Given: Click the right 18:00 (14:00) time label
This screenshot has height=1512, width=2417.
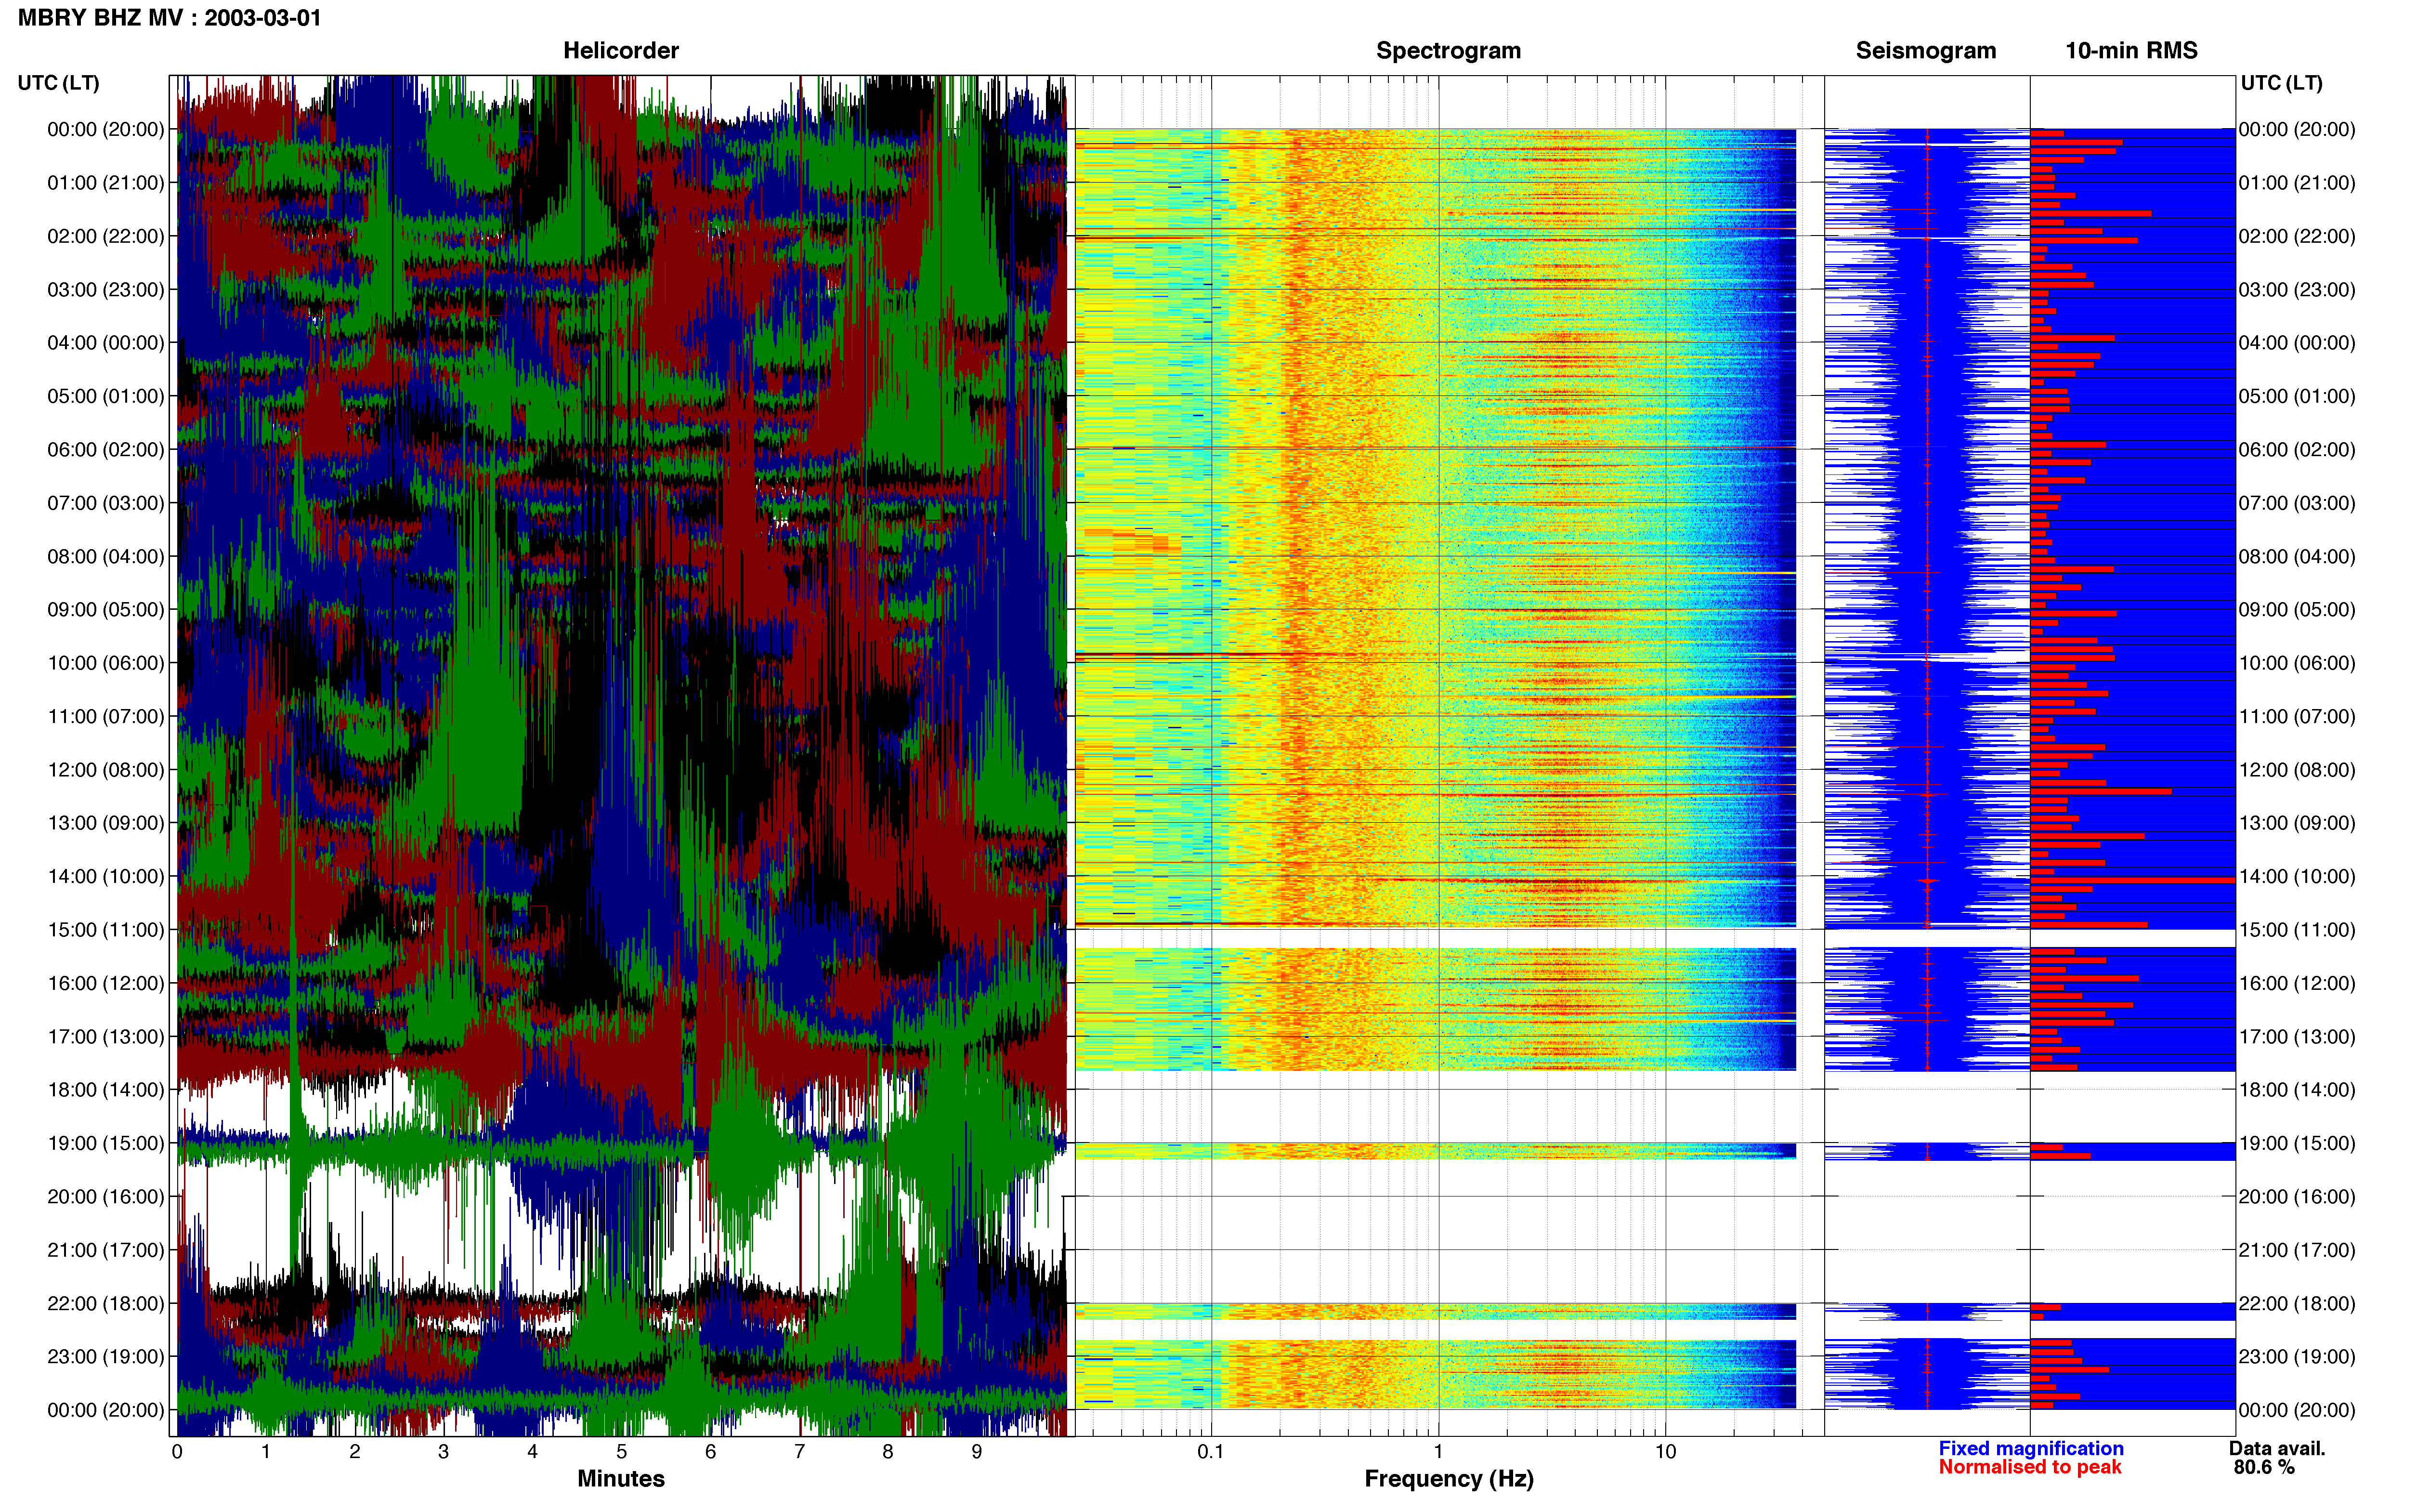Looking at the screenshot, I should [x=2297, y=1090].
